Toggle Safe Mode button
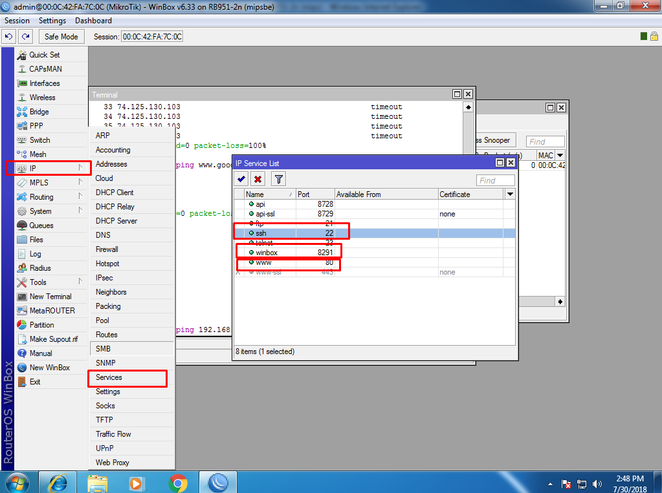The image size is (662, 493). coord(61,37)
